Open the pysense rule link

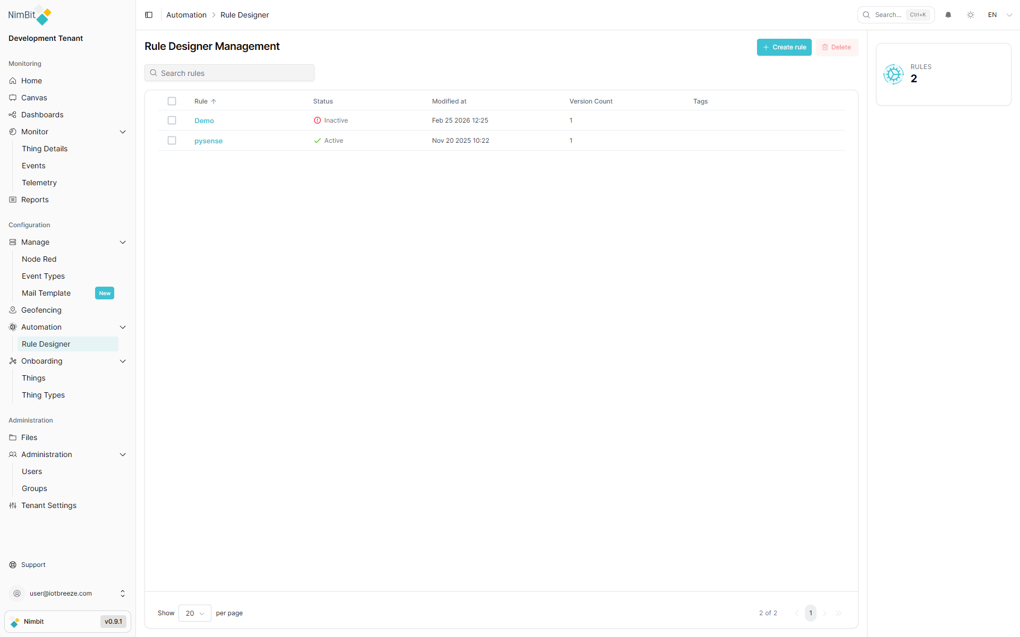click(x=208, y=141)
